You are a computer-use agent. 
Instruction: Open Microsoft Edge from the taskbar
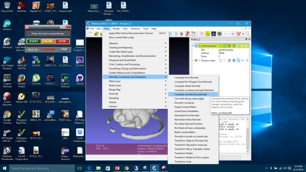pyautogui.click(x=89, y=168)
